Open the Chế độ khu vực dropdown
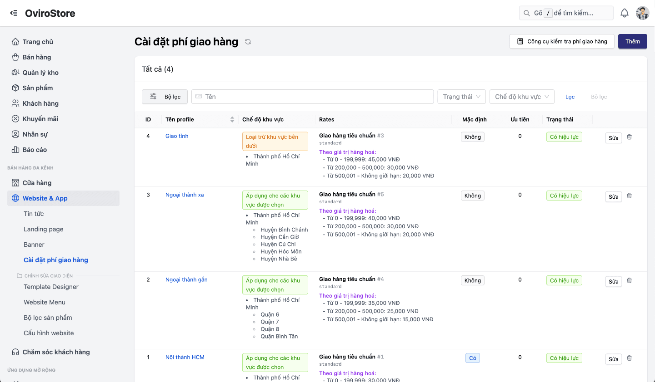 (x=521, y=97)
